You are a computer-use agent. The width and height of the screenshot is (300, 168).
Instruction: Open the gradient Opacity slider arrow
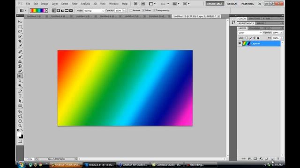pyautogui.click(x=124, y=10)
